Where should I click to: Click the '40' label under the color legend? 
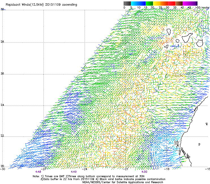coord(182,8)
